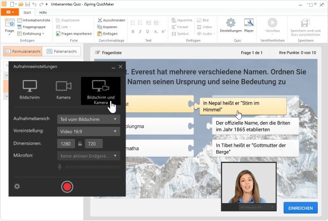The image size is (328, 221).
Task: Click the webcam preview thumbnail
Action: [249, 183]
